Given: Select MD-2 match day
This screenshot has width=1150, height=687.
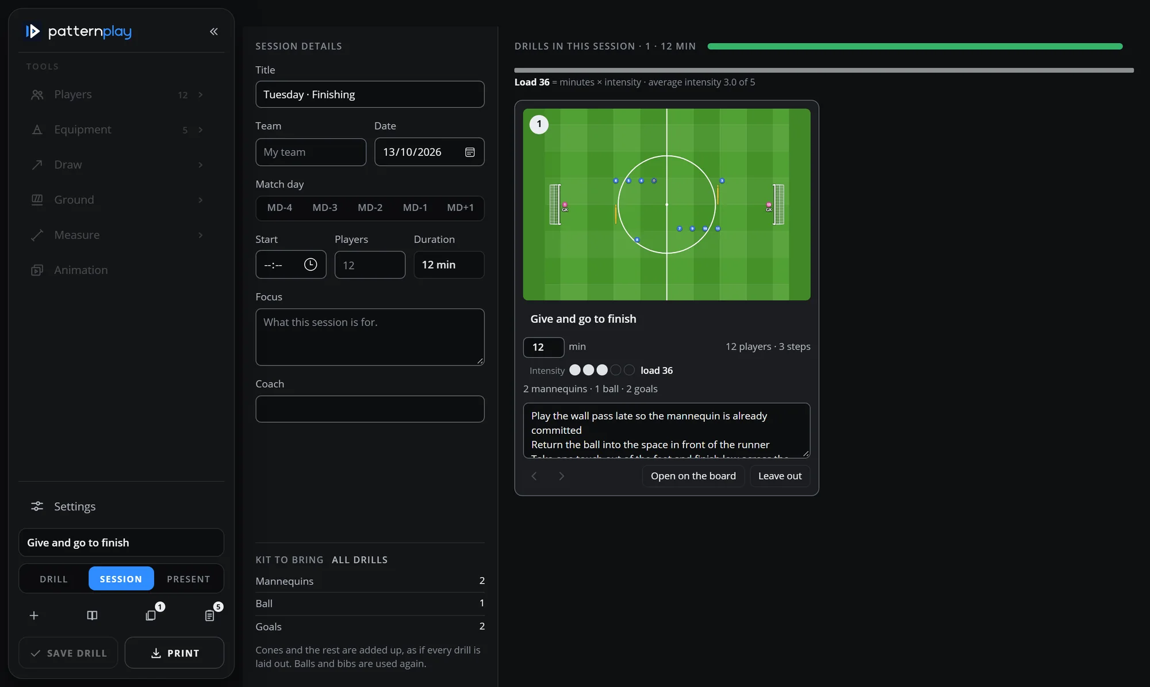Looking at the screenshot, I should (x=370, y=208).
